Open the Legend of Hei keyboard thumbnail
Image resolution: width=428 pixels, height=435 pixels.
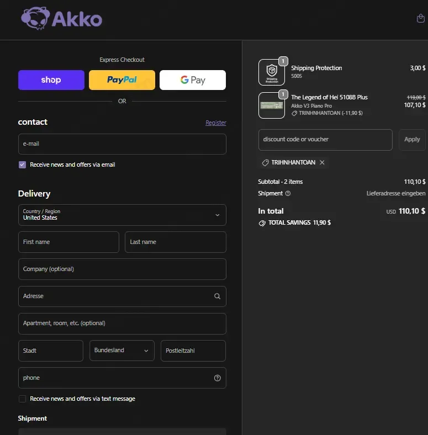coord(272,105)
